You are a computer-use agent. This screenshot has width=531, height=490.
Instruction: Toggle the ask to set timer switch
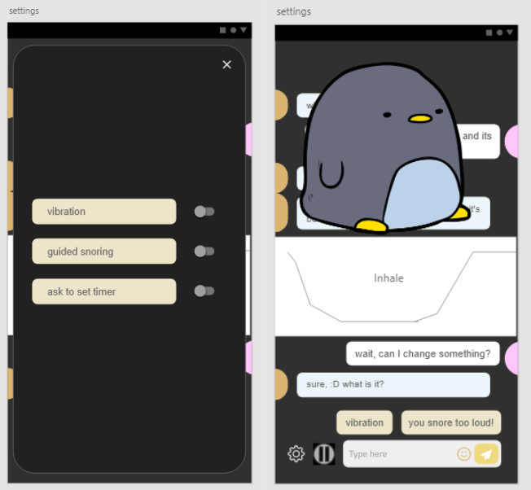pos(204,291)
